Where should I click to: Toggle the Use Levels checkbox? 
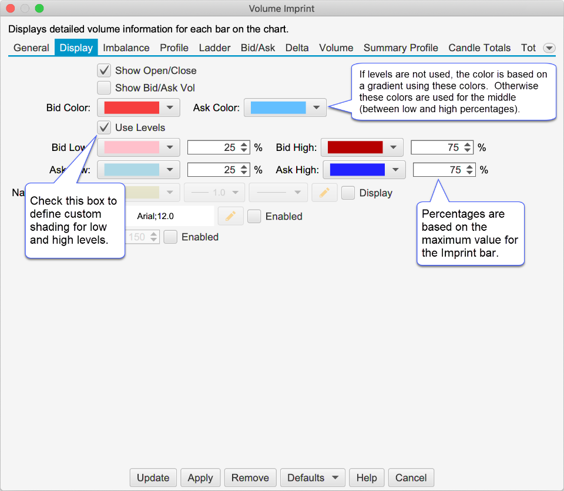104,127
